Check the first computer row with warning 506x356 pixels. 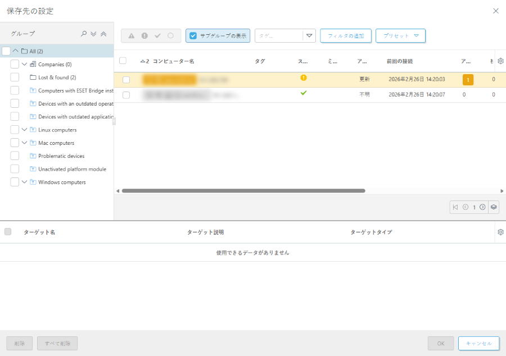click(x=126, y=80)
